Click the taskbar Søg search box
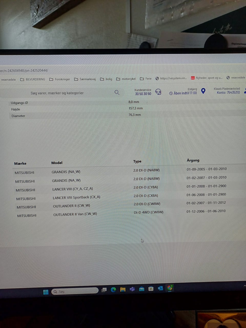This screenshot has width=246, height=328. (75, 291)
